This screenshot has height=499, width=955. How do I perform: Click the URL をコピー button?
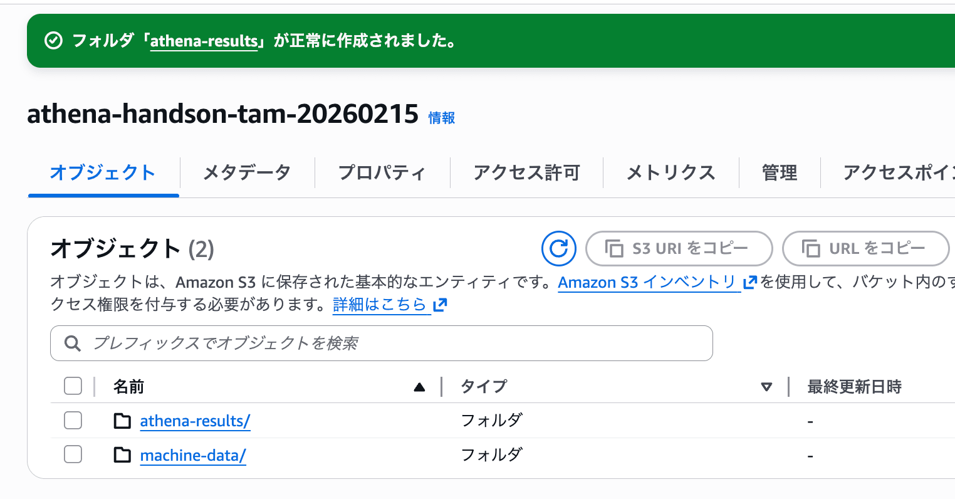click(865, 249)
